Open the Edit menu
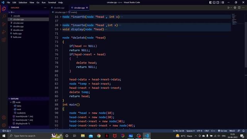Screen dimensions: 247x139 pos(14,2)
